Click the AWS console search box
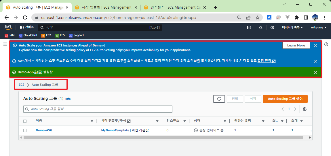 [100, 28]
